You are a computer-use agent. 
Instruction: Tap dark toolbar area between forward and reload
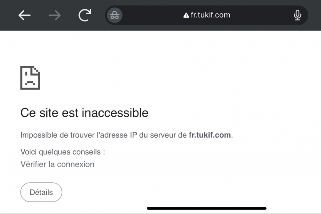[x=70, y=15]
